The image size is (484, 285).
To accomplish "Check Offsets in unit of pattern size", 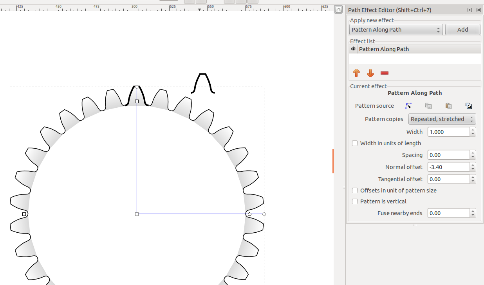I will tap(354, 190).
